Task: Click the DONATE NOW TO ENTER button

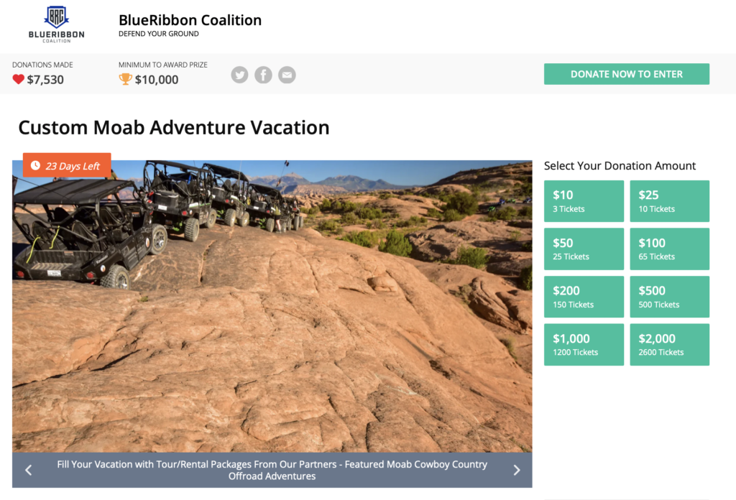Action: tap(627, 74)
